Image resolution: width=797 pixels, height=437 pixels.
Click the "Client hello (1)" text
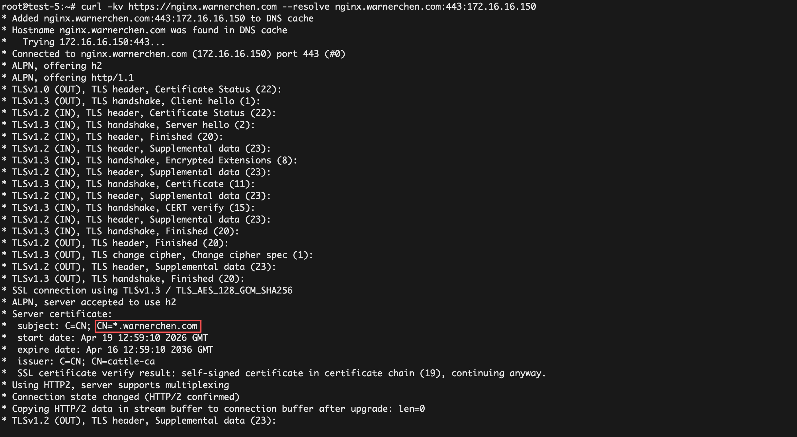(215, 101)
